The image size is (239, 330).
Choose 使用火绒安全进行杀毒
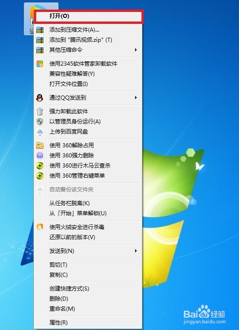89,227
